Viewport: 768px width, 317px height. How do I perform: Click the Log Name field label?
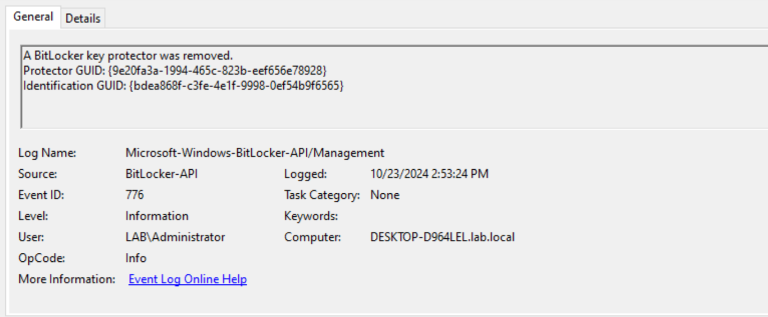(x=47, y=153)
